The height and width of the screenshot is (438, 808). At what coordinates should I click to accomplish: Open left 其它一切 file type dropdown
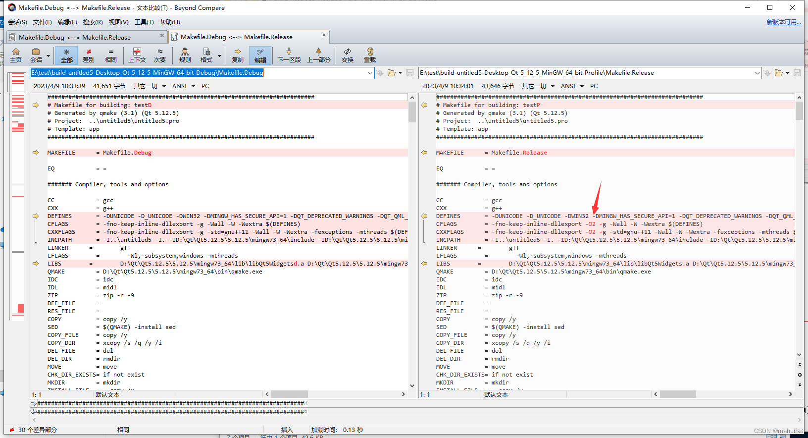click(x=149, y=86)
